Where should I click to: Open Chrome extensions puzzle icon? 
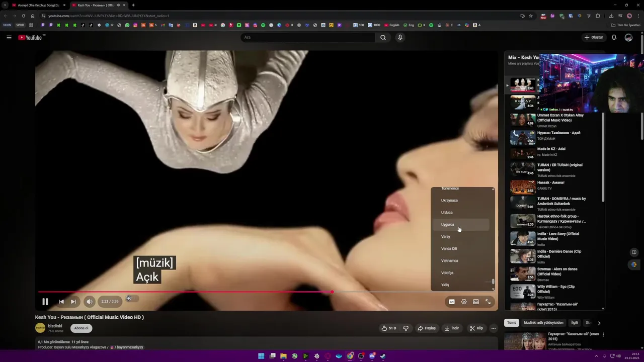[598, 16]
